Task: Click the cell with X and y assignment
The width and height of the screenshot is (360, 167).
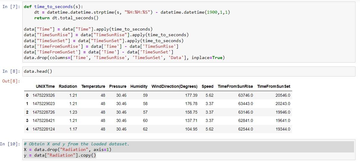Action: 189,150
